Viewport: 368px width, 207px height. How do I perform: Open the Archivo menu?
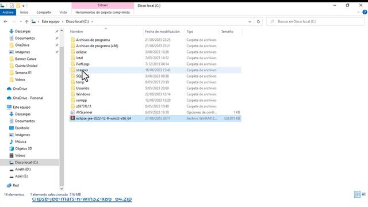[x=8, y=12]
